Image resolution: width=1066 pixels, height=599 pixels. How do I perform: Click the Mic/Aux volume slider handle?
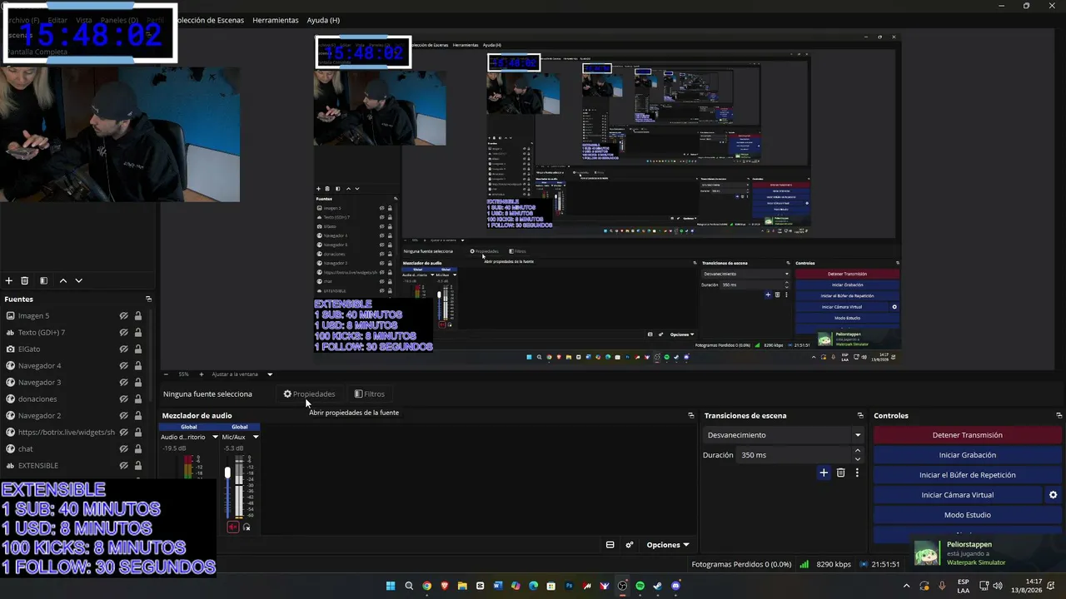pyautogui.click(x=227, y=473)
